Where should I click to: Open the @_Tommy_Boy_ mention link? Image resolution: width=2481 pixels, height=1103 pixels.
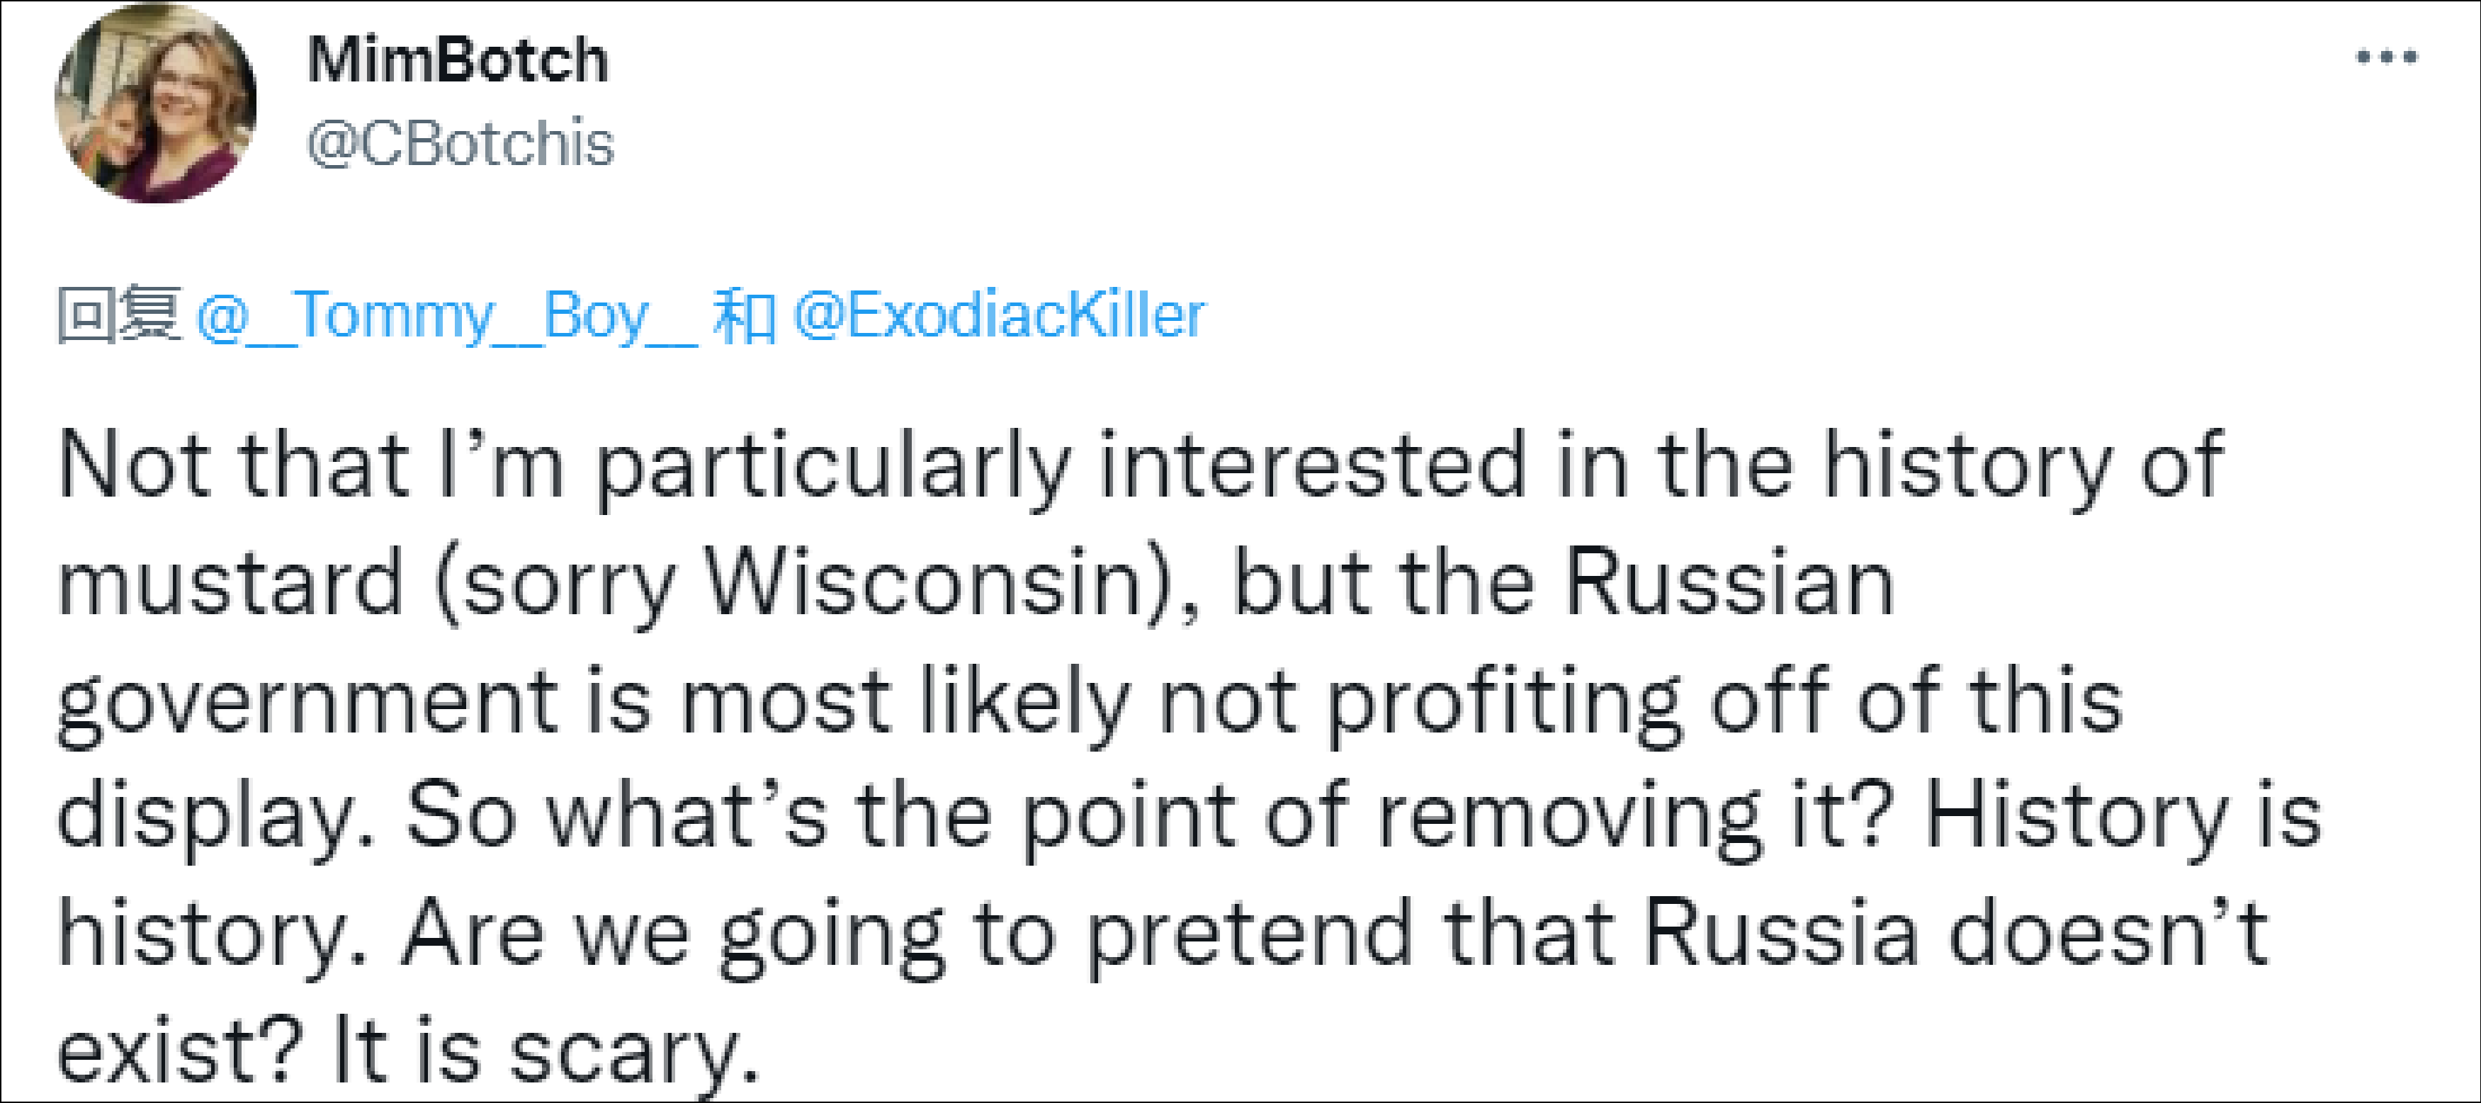(446, 316)
